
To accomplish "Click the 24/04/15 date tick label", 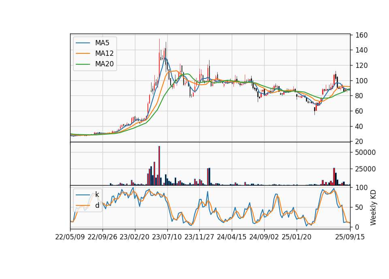I will pyautogui.click(x=232, y=237).
